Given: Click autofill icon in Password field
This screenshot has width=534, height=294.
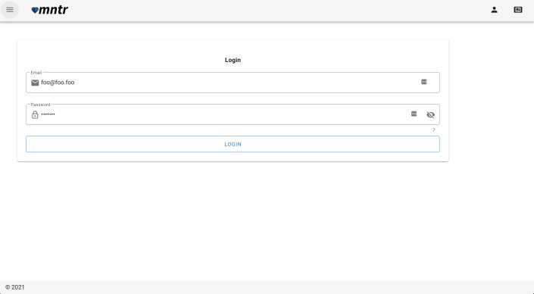Looking at the screenshot, I should pos(414,114).
